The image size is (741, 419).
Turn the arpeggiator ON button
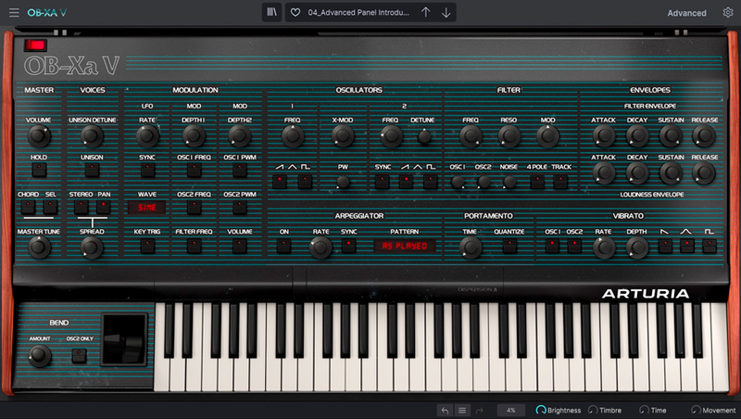pos(283,246)
